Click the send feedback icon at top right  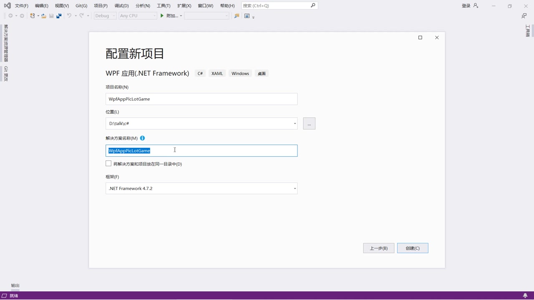(x=524, y=16)
